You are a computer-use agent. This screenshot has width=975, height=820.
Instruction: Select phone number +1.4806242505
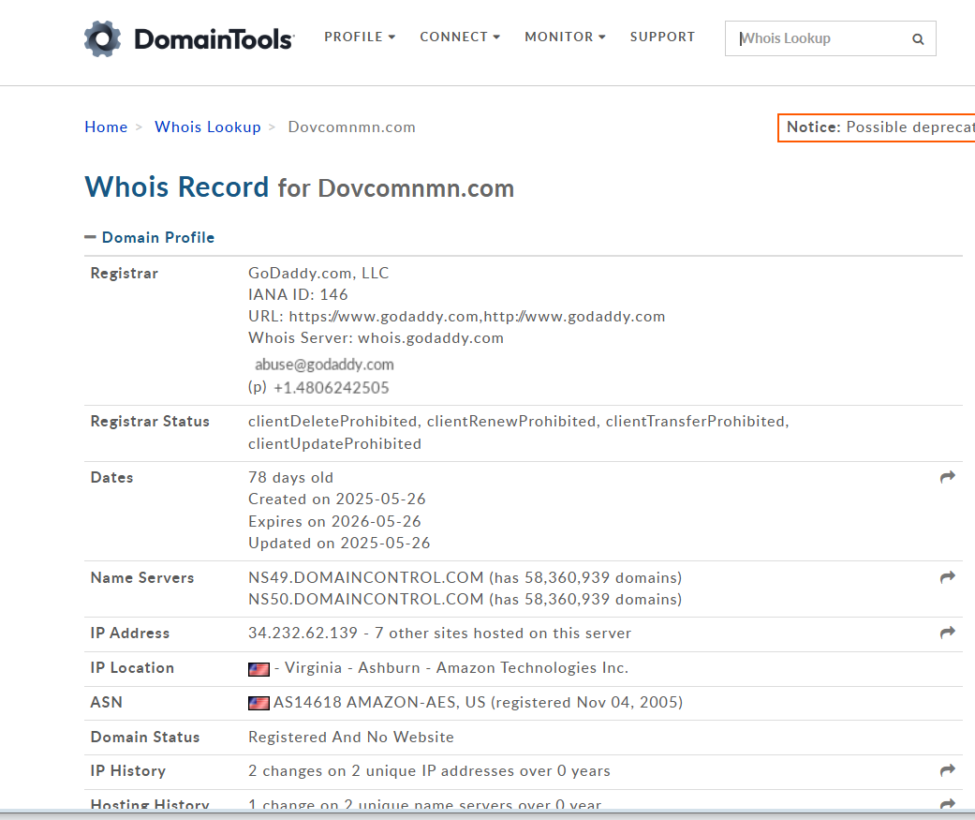point(331,388)
